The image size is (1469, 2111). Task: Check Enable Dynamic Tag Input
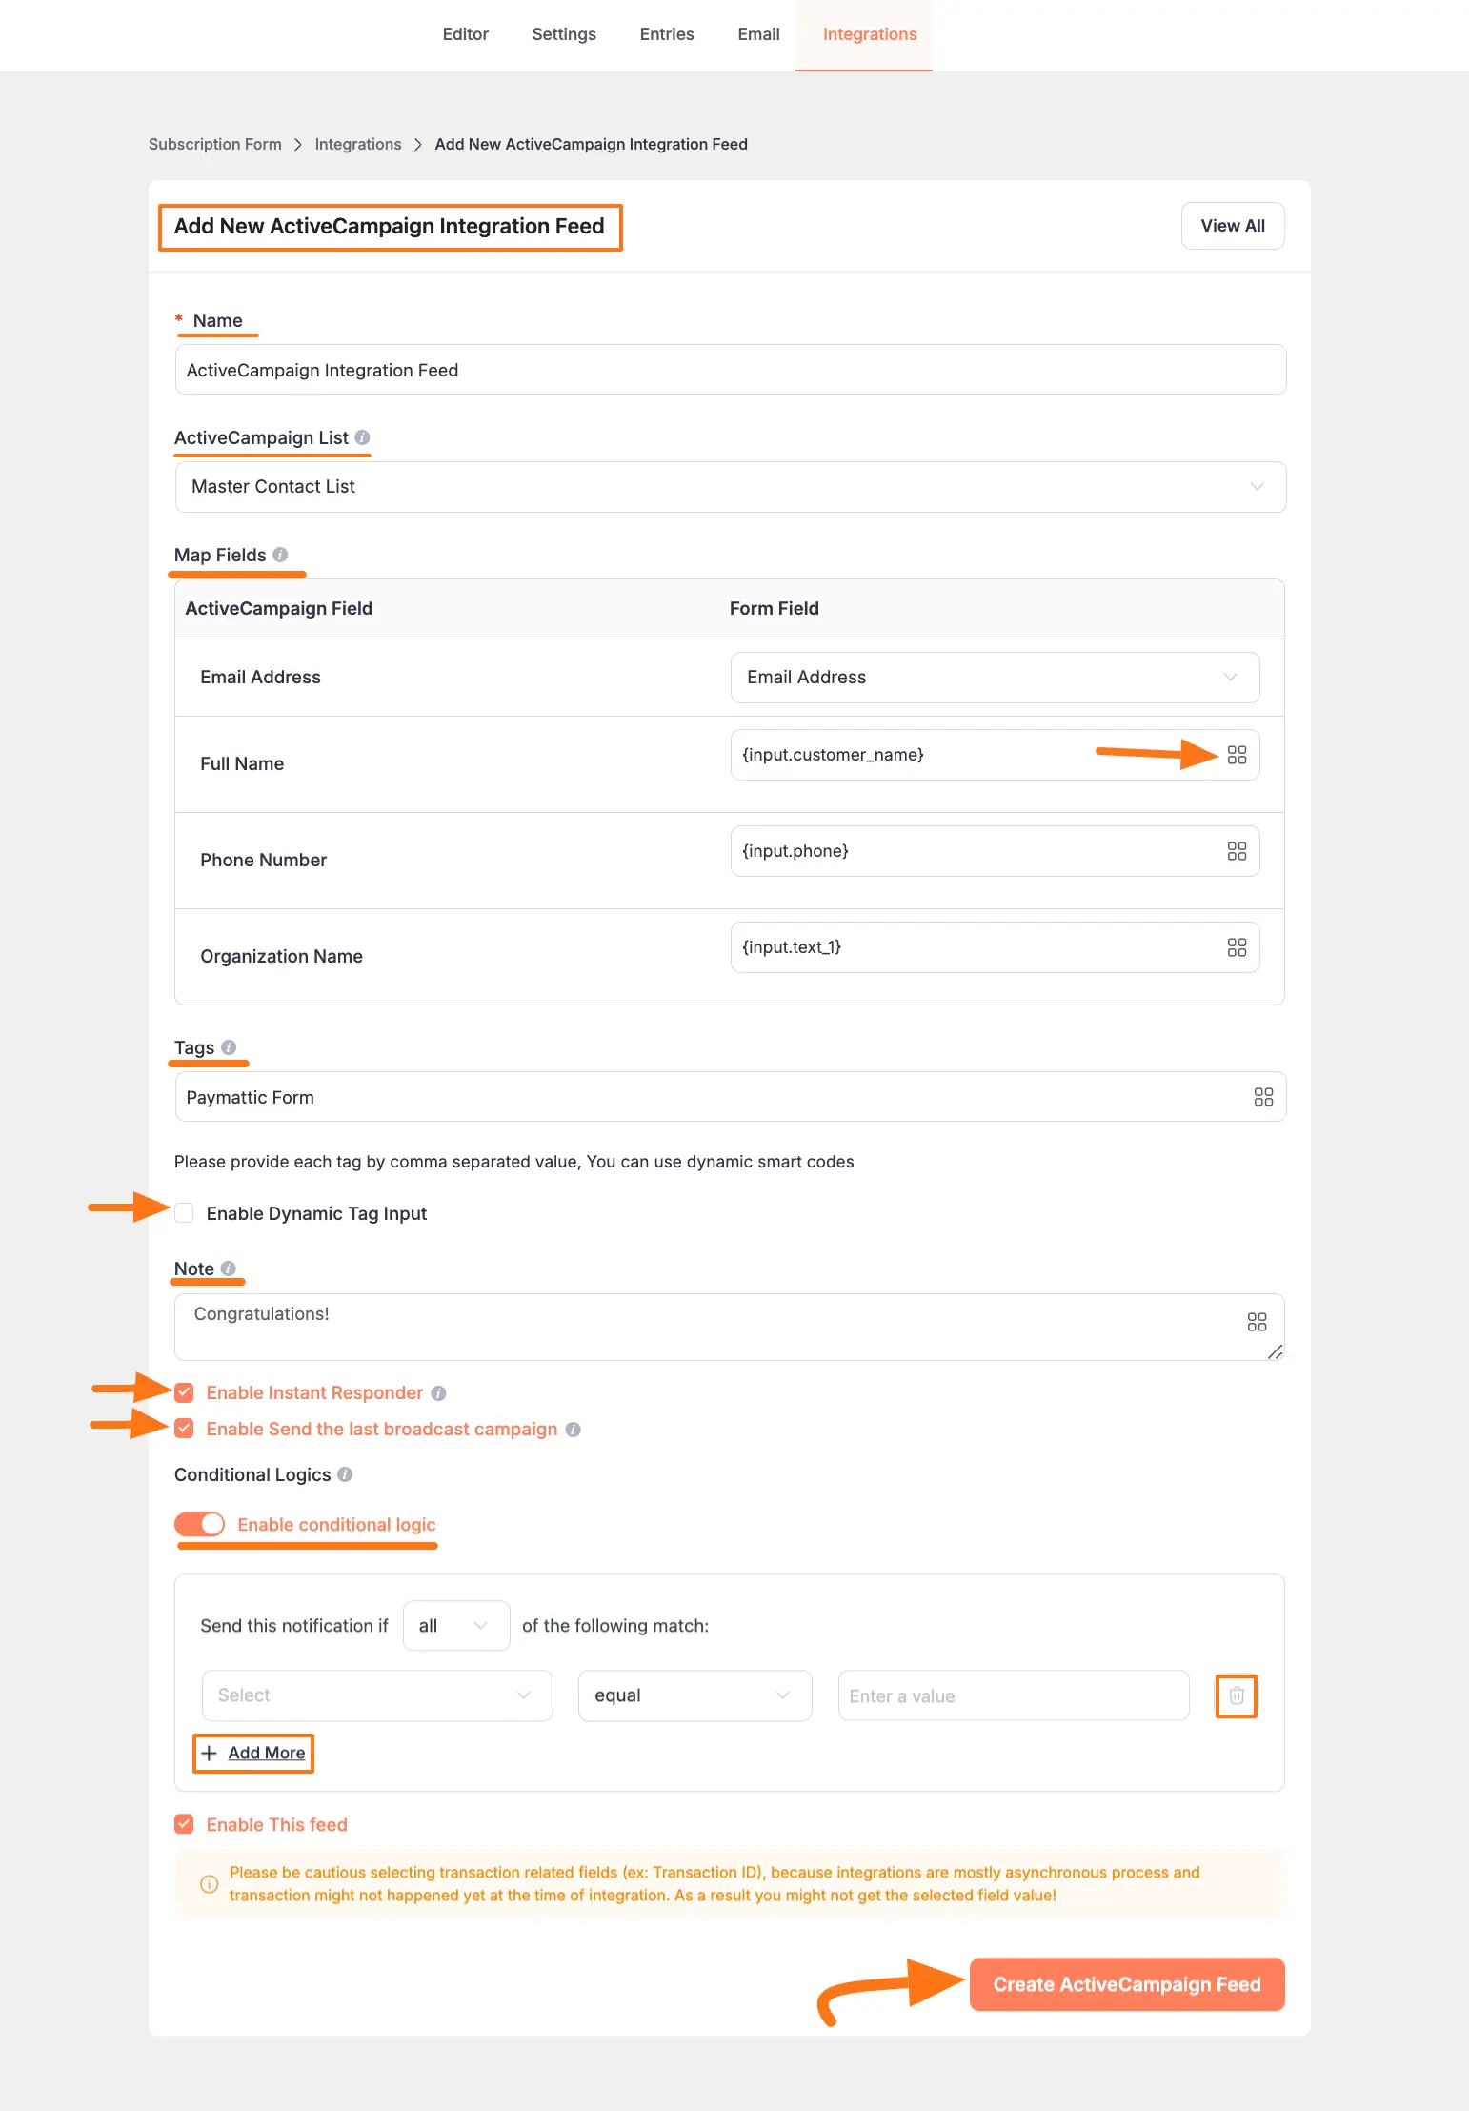point(184,1213)
